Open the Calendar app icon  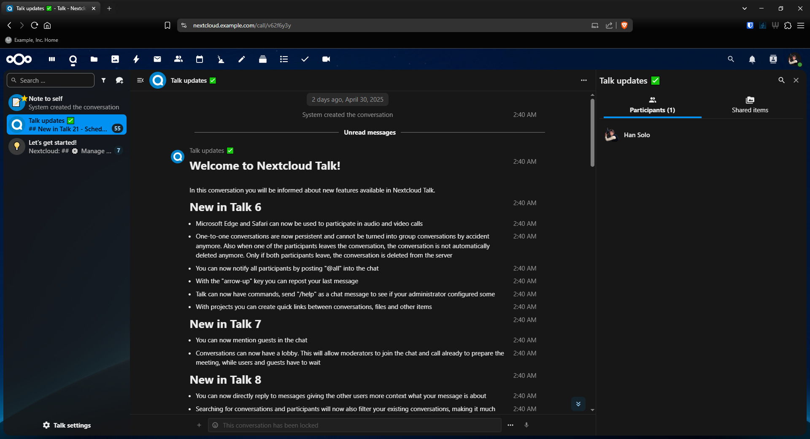pyautogui.click(x=200, y=60)
